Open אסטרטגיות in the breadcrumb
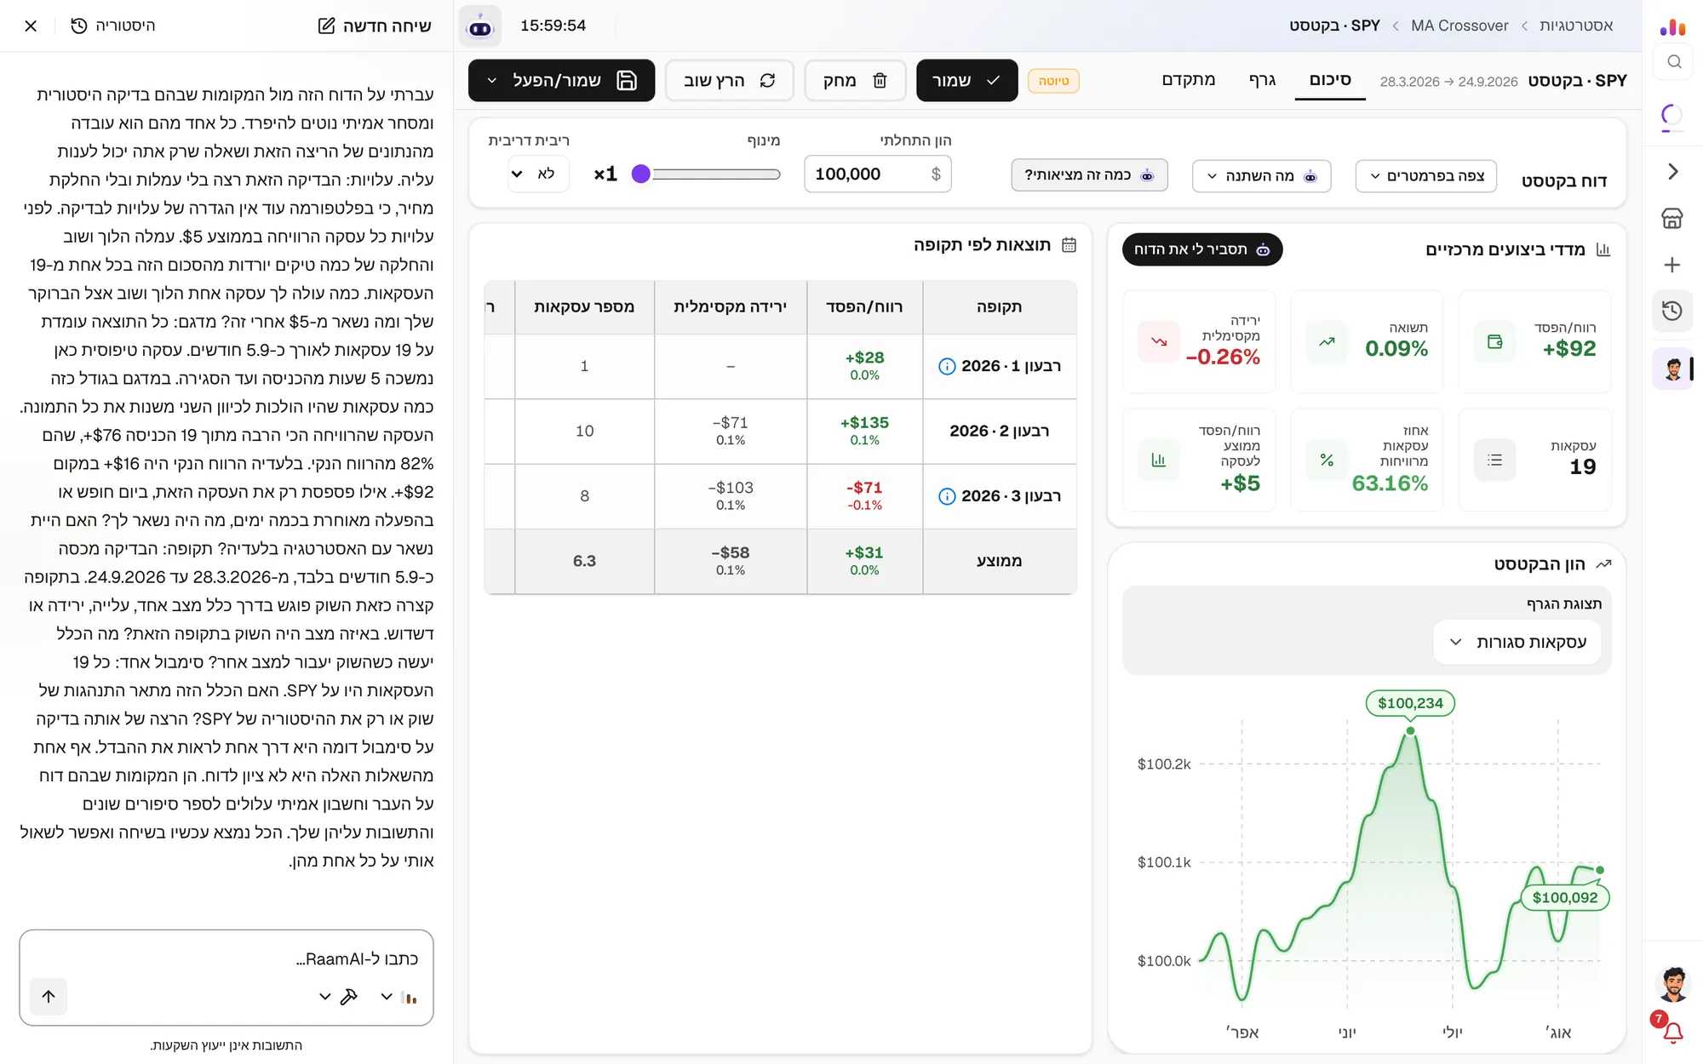The image size is (1703, 1064). [x=1576, y=26]
